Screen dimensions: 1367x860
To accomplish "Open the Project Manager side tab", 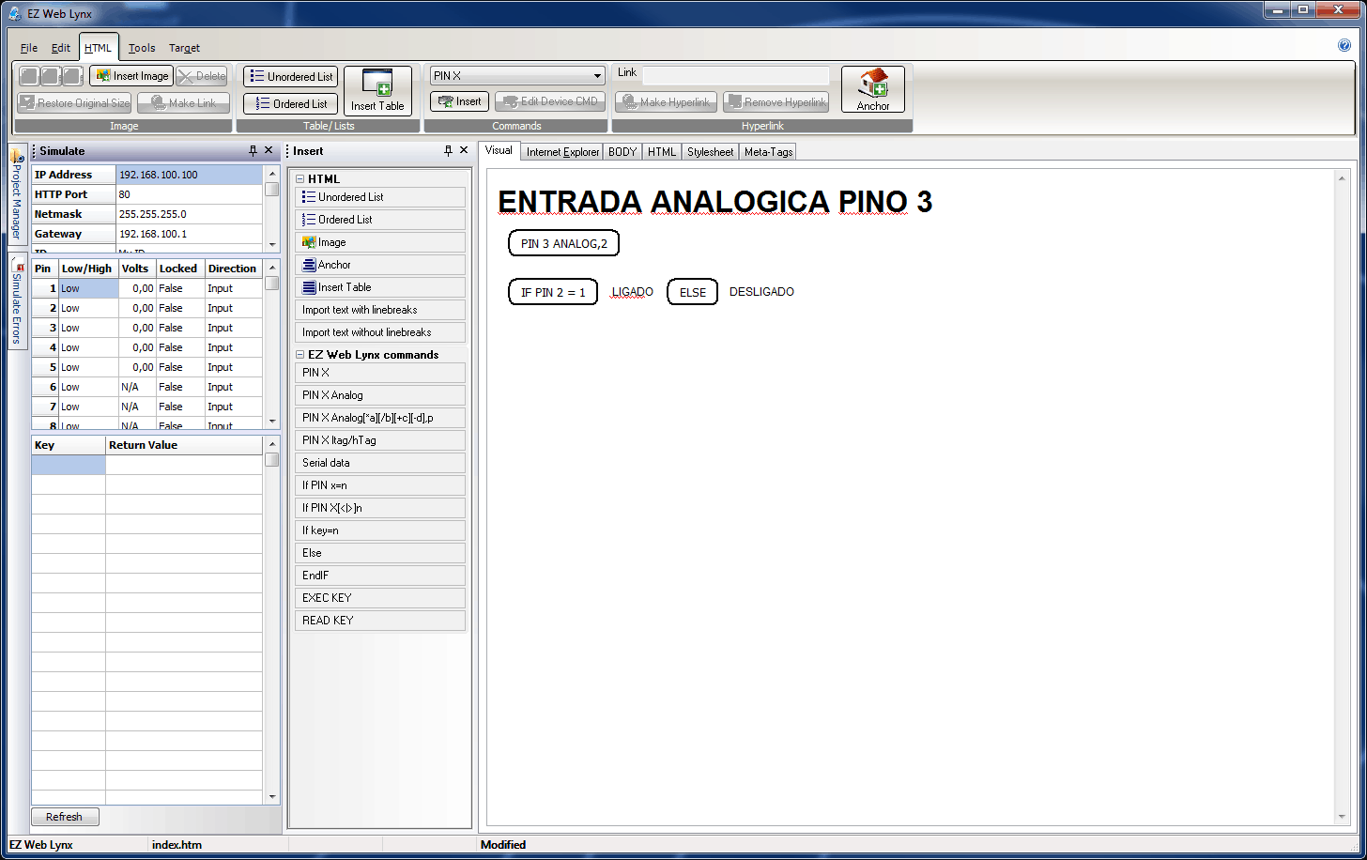I will coord(16,195).
